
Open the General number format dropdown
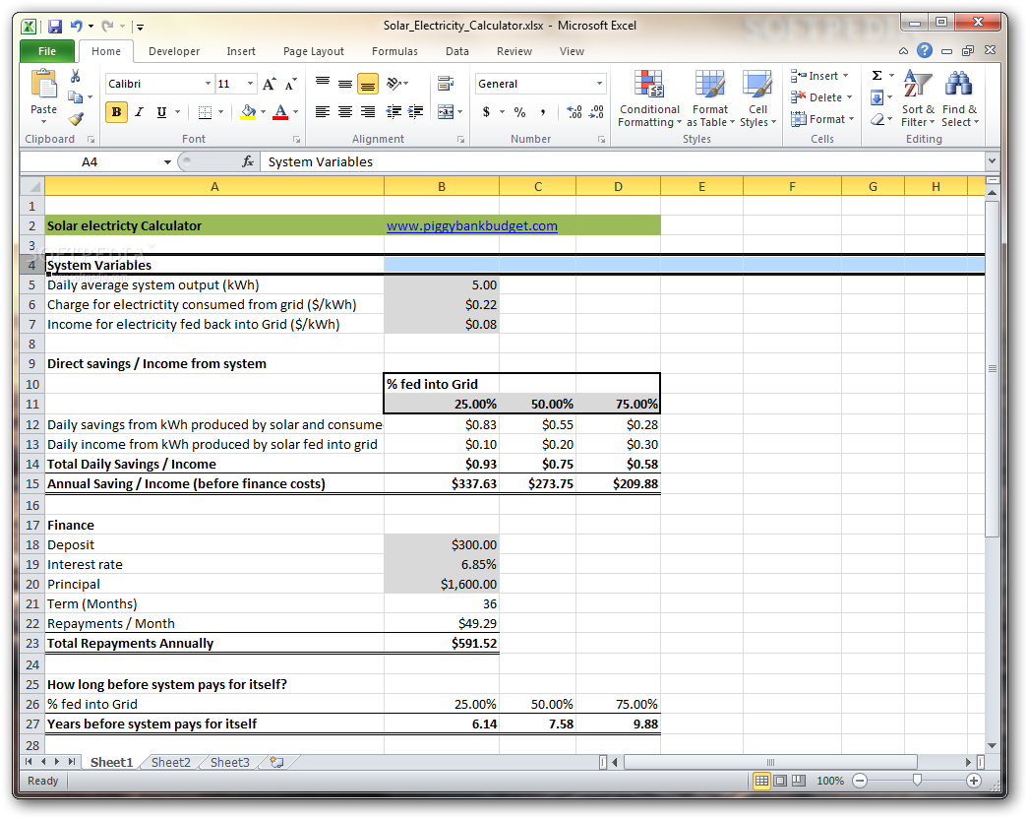[x=599, y=84]
